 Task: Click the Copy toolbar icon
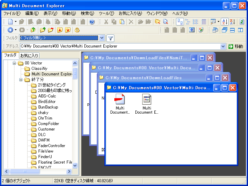[114, 22]
